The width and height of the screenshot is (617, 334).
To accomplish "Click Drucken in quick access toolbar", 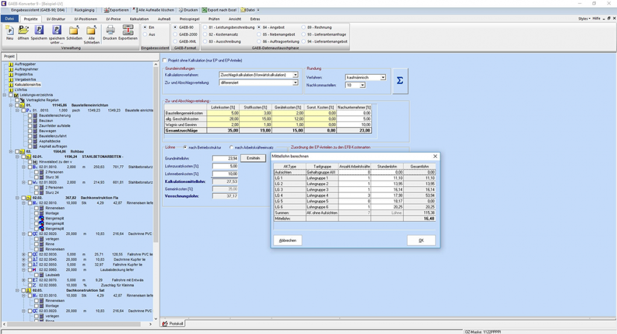I will point(188,10).
